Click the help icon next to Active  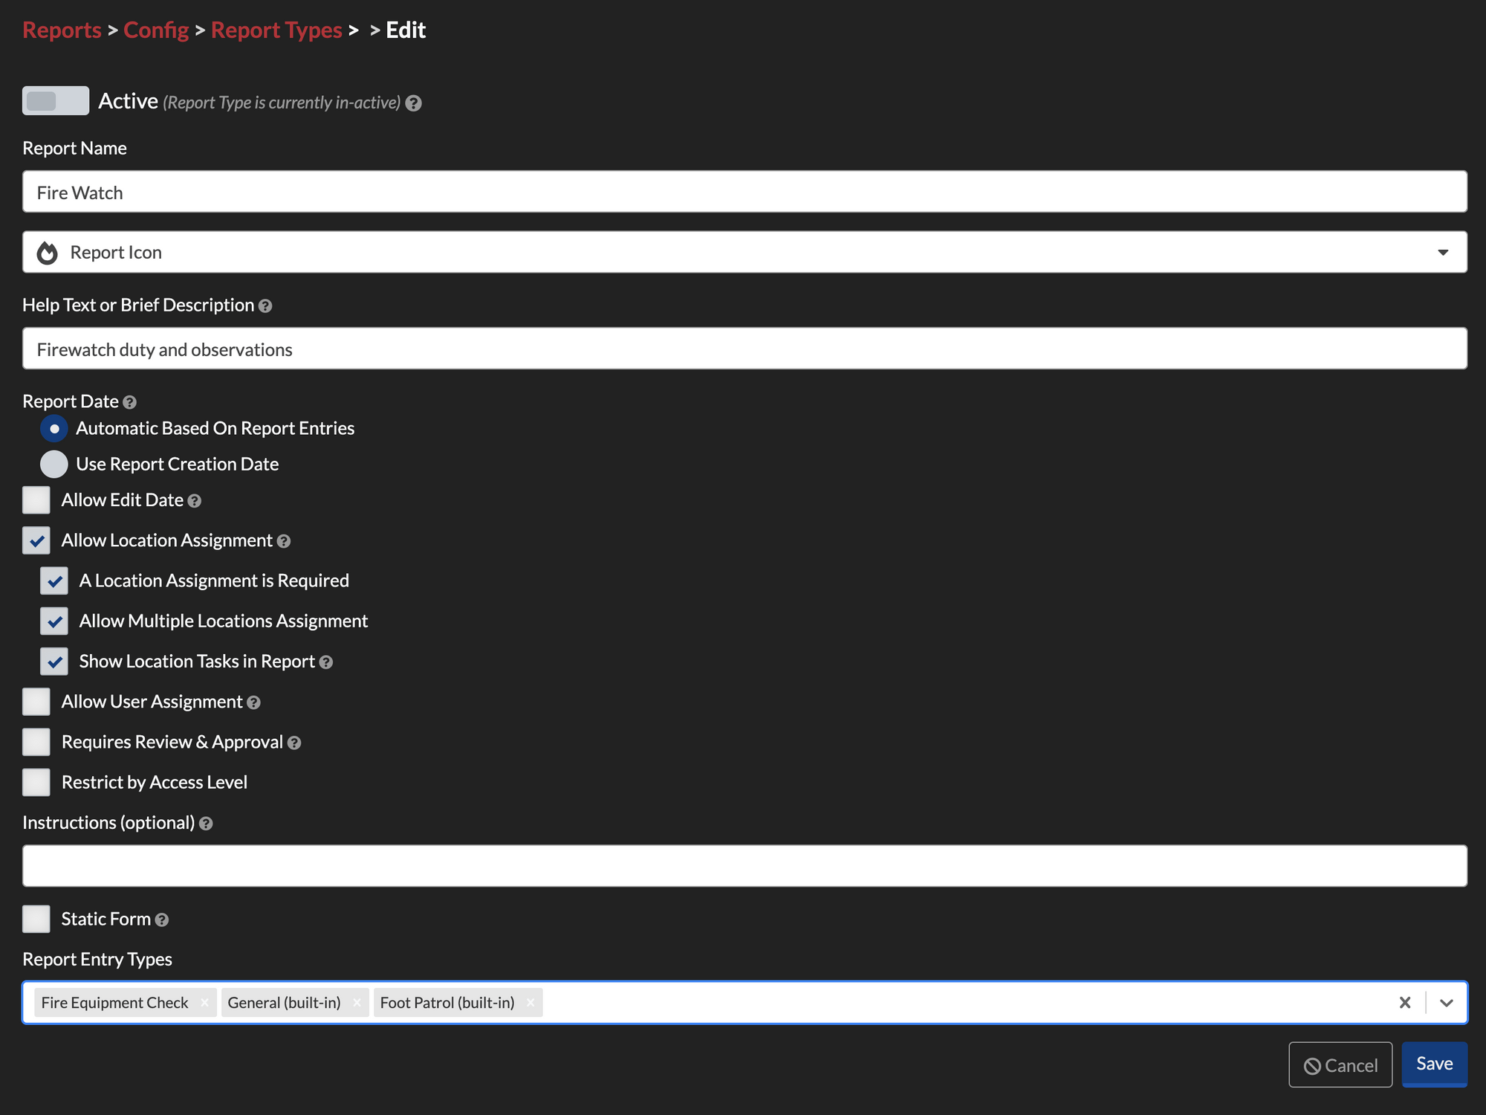pyautogui.click(x=414, y=103)
